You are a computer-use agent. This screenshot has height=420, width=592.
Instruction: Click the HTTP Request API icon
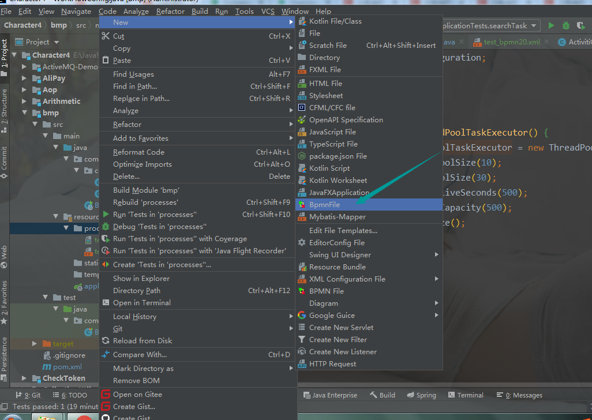[x=302, y=364]
